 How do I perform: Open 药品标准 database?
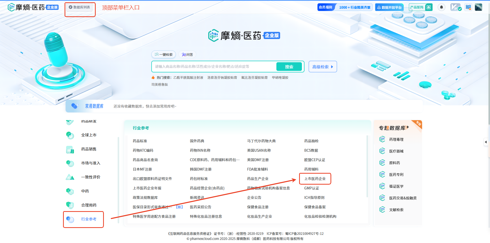(x=140, y=141)
